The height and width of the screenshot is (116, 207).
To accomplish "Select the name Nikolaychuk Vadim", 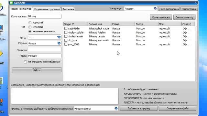I will click(x=99, y=29).
